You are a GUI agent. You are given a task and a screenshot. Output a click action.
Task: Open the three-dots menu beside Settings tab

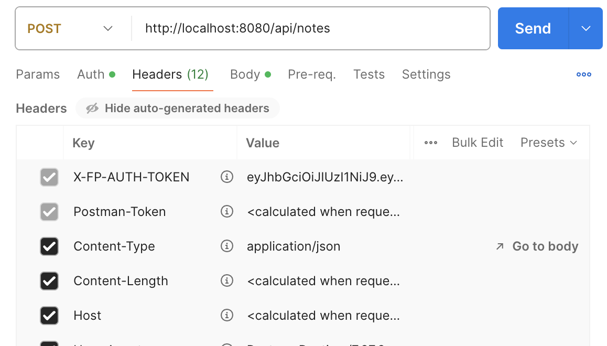coord(583,74)
